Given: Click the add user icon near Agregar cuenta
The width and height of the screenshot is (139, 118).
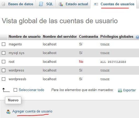Looking at the screenshot, I should coord(8,112).
